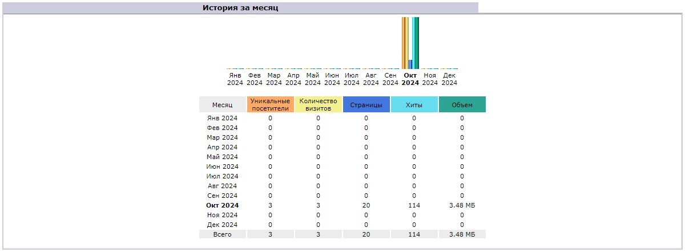Click the Окт 2024 row in the table

click(223, 205)
